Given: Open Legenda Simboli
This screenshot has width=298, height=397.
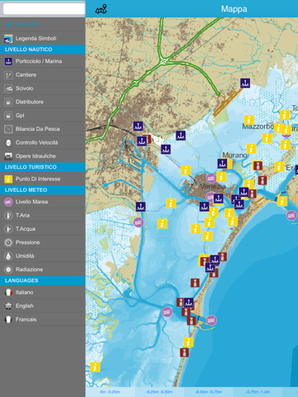Looking at the screenshot, I should pyautogui.click(x=42, y=38).
